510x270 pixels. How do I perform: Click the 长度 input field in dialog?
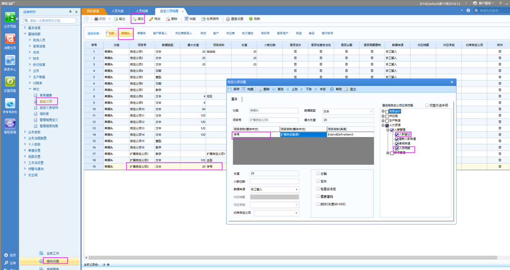click(x=274, y=174)
